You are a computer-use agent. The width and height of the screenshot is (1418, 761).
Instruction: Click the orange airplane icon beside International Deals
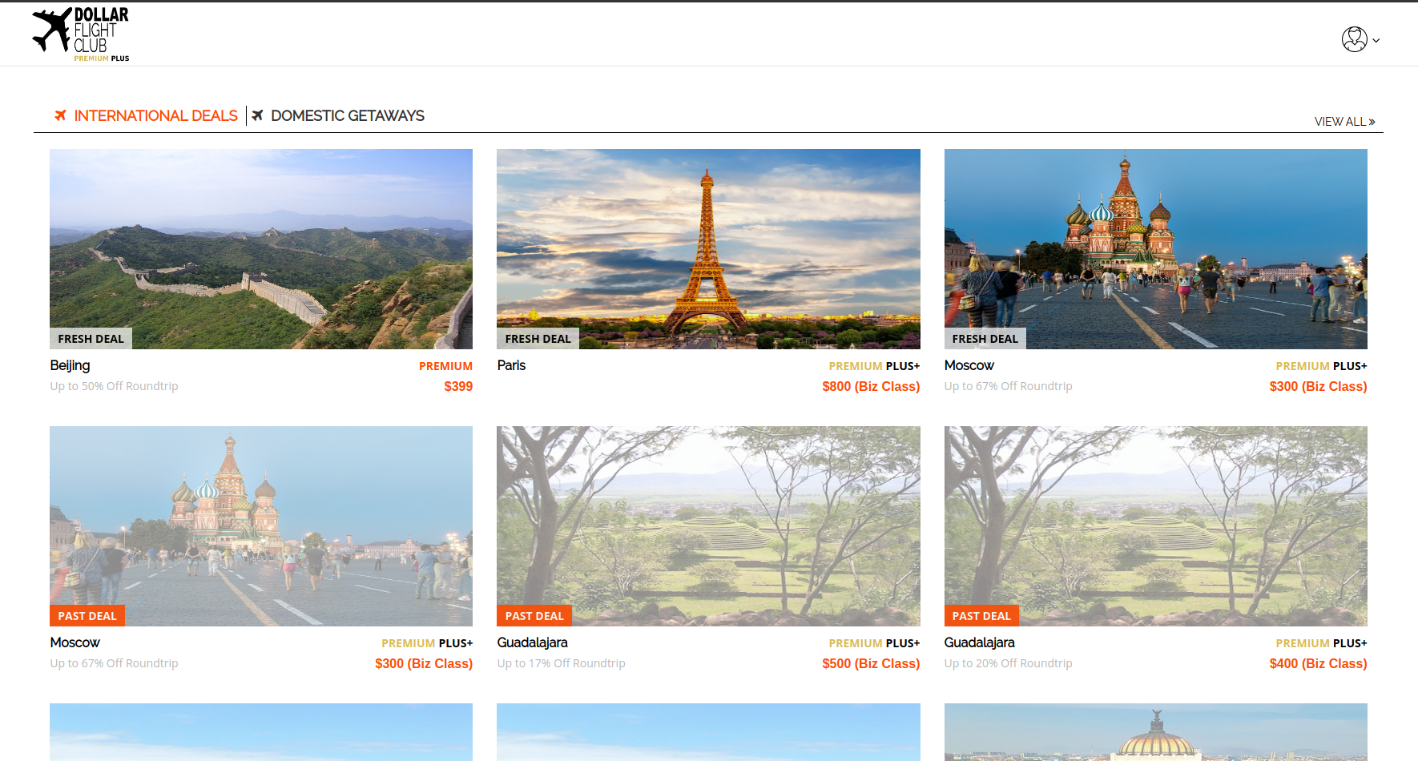[60, 115]
